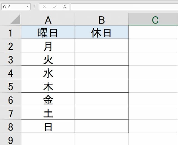Viewport: 178px width, 145px height.
Task: Click the empty 休日 cell beside 火
Action: coord(102,59)
